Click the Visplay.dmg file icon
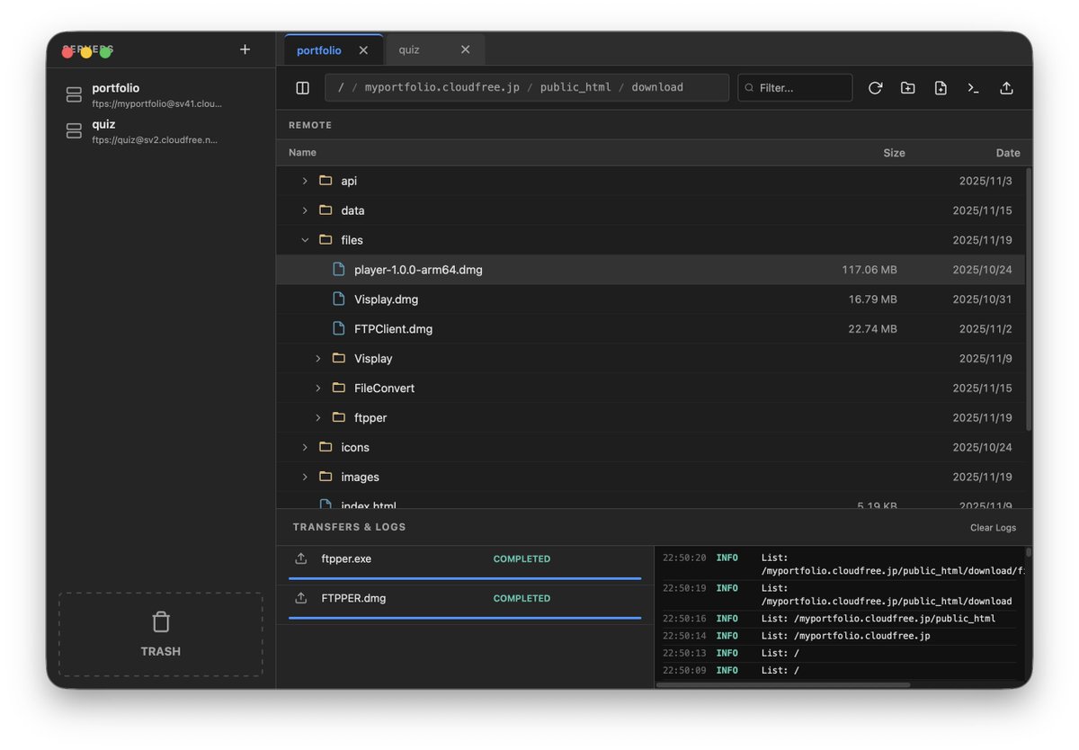The height and width of the screenshot is (750, 1079). coord(339,299)
